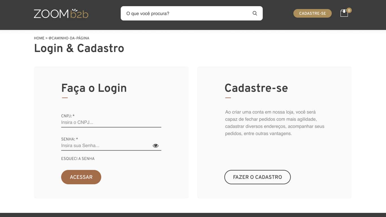The width and height of the screenshot is (386, 217).
Task: Click the FAZER O CADASTRO button
Action: coord(257,177)
